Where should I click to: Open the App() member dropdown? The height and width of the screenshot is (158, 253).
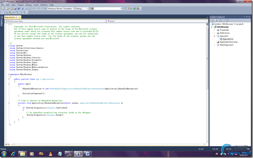(207, 21)
